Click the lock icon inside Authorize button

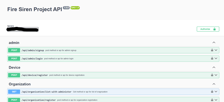215,29
